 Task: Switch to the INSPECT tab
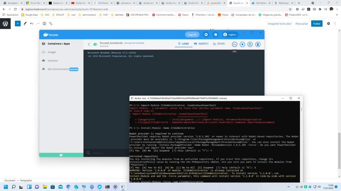point(201,44)
